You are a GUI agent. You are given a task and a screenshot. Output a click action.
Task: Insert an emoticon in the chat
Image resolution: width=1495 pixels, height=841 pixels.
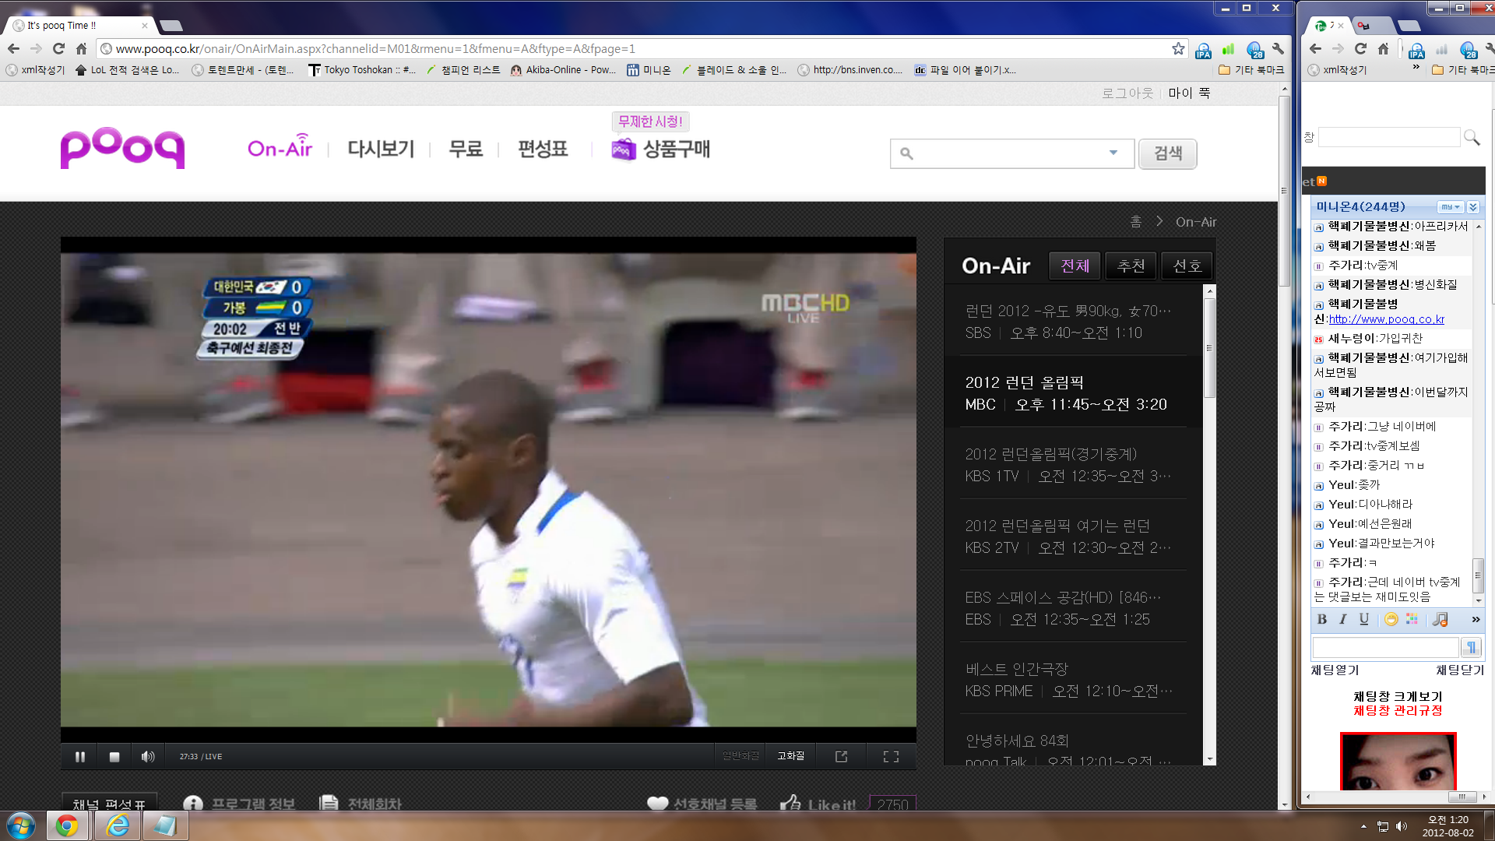point(1391,619)
